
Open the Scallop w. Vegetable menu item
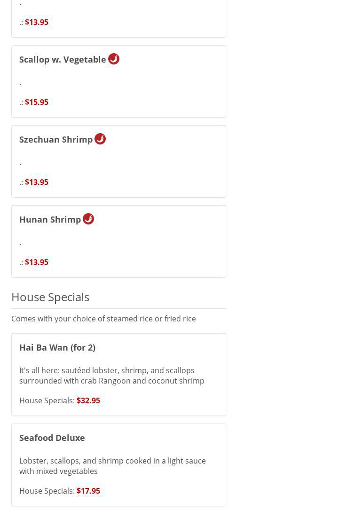tap(63, 60)
